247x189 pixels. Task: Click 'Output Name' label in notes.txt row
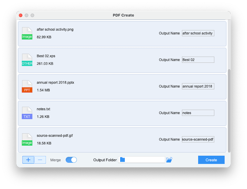tap(169, 113)
